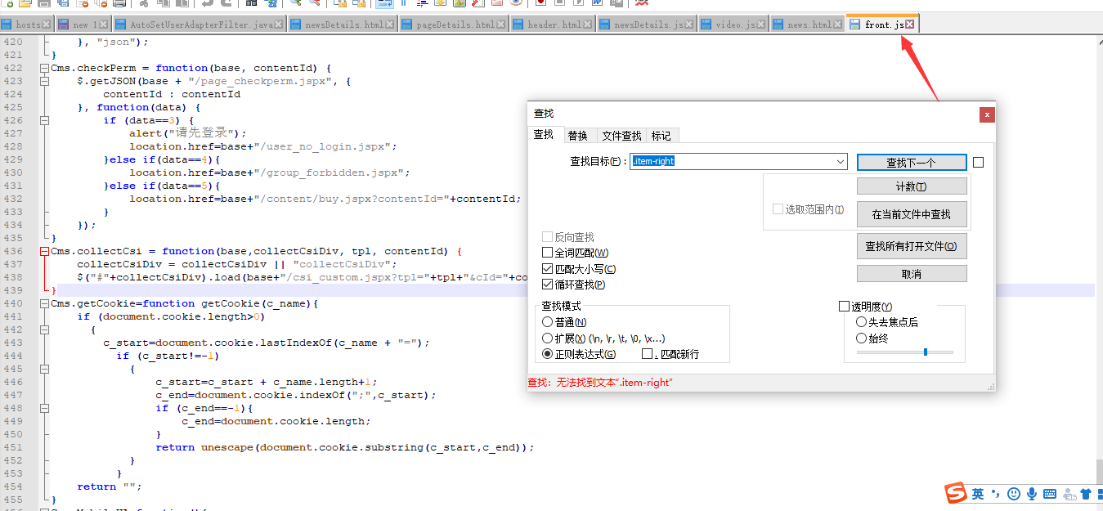
Task: Toggle Sogou punctuation mode icon
Action: tap(995, 494)
